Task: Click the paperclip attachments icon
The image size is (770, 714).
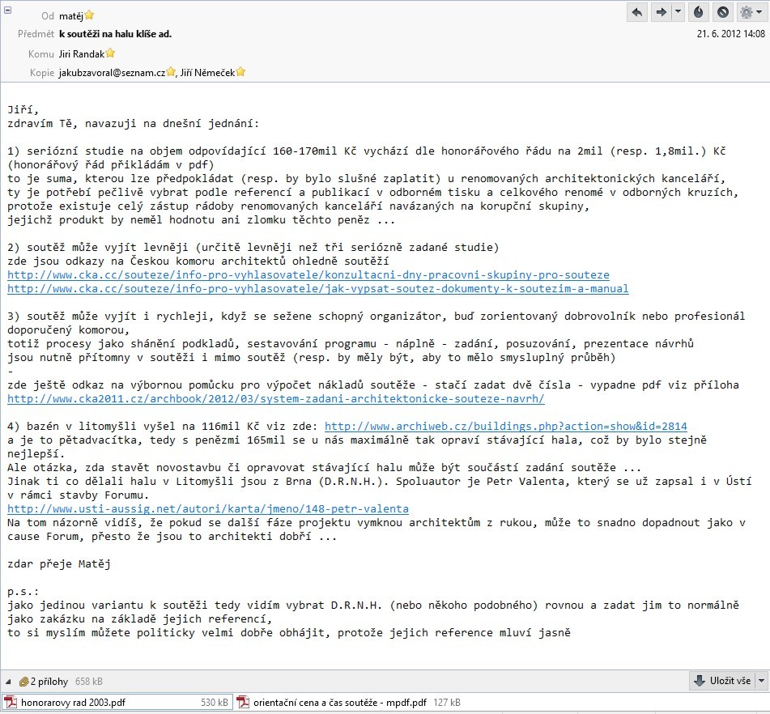Action: [23, 682]
